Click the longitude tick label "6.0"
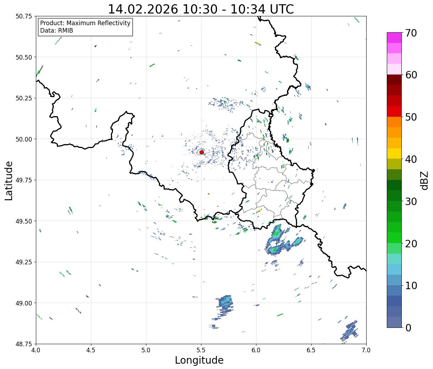The height and width of the screenshot is (369, 433). 256,350
